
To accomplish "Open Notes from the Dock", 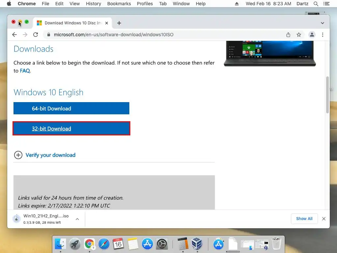I will [x=133, y=244].
